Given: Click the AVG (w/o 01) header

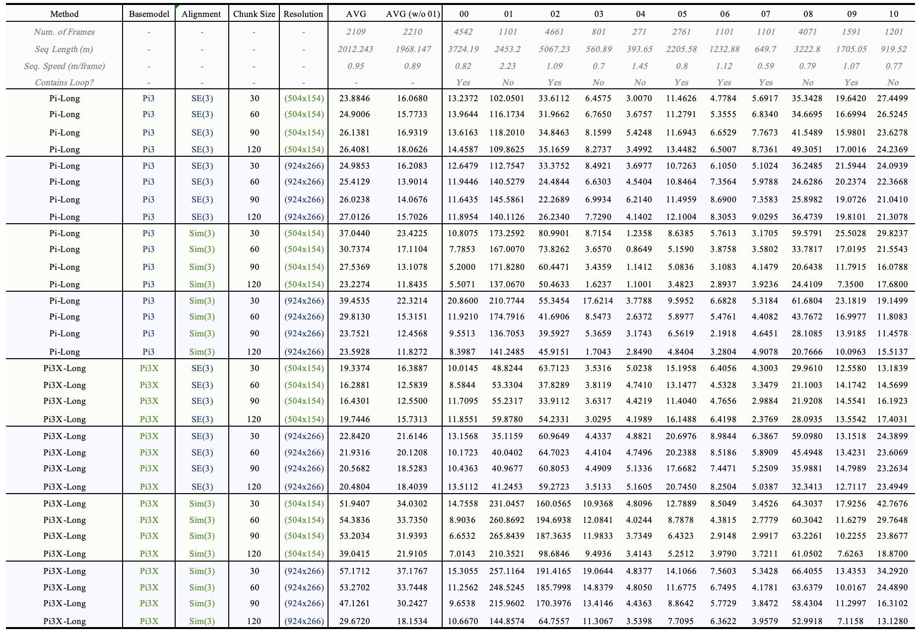Looking at the screenshot, I should coord(413,14).
